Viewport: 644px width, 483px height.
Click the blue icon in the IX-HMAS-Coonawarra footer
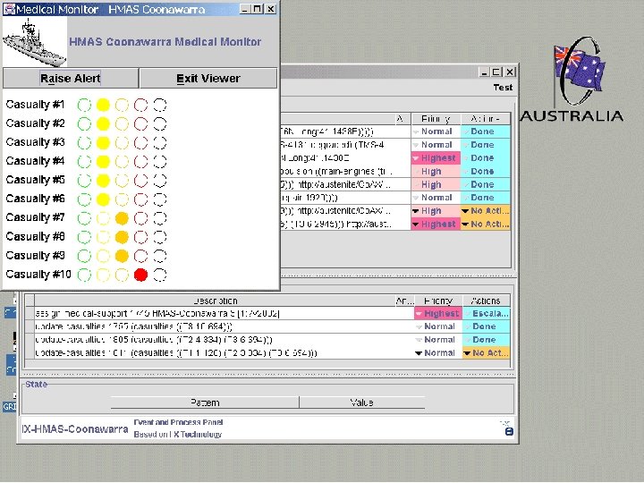509,431
